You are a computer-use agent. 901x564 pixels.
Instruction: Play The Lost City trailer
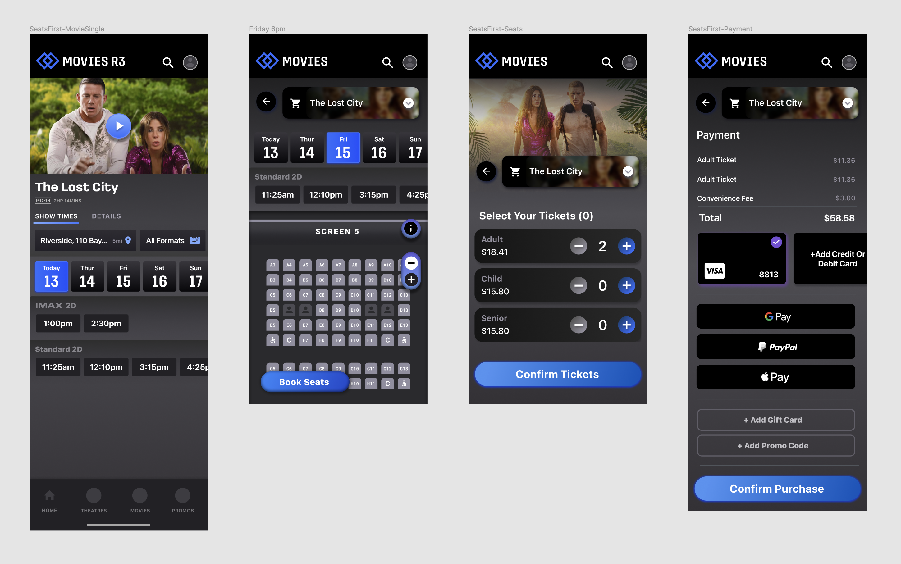coord(119,126)
